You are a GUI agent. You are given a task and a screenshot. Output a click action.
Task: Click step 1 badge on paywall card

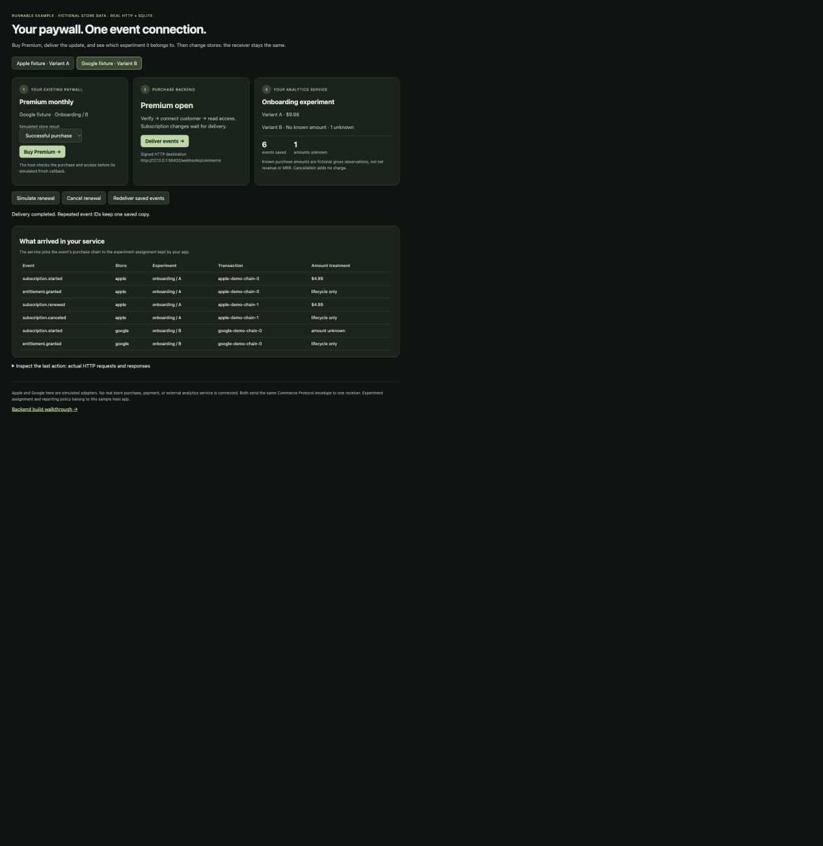point(24,89)
